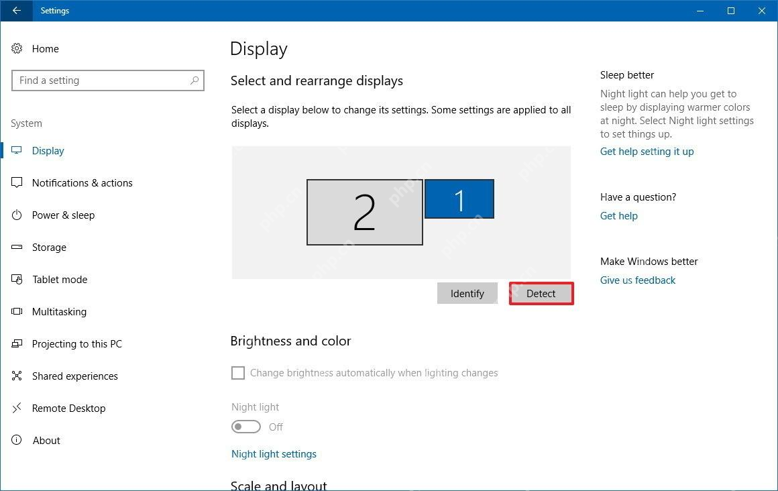The width and height of the screenshot is (778, 491).
Task: Click the Remote Desktop icon
Action: pos(17,408)
